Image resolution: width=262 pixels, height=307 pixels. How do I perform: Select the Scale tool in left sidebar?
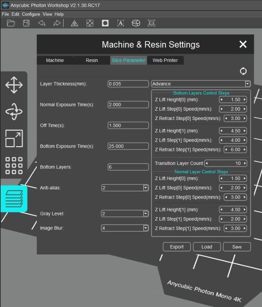[x=14, y=139]
